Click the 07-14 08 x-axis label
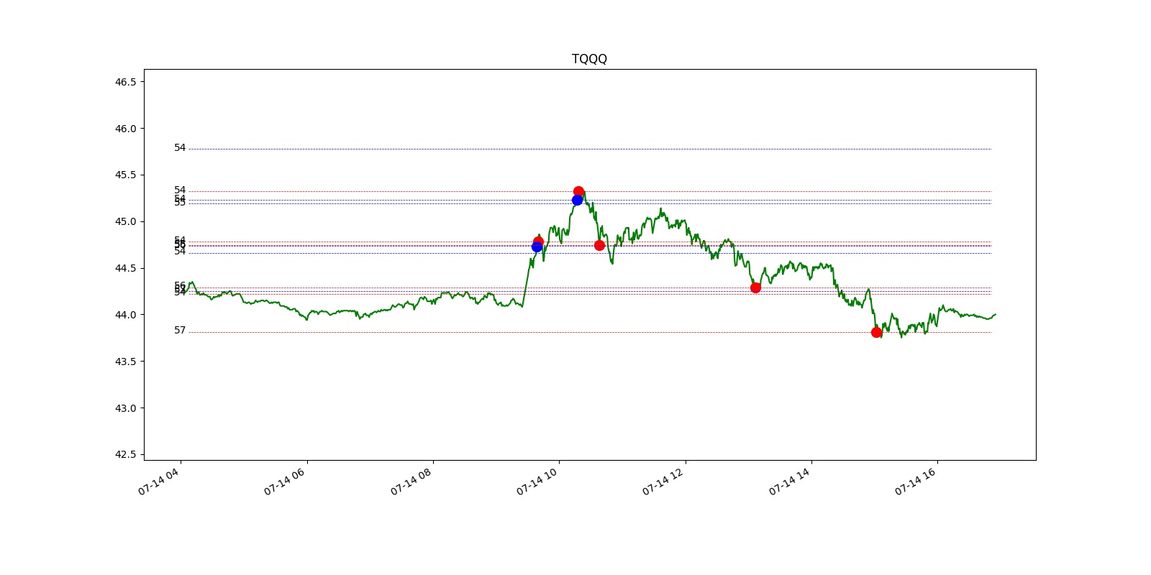 413,480
